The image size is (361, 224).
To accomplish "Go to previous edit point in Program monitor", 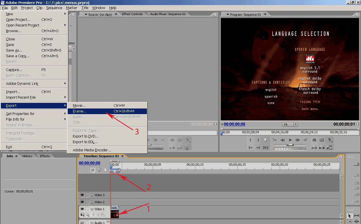I will pyautogui.click(x=275, y=140).
